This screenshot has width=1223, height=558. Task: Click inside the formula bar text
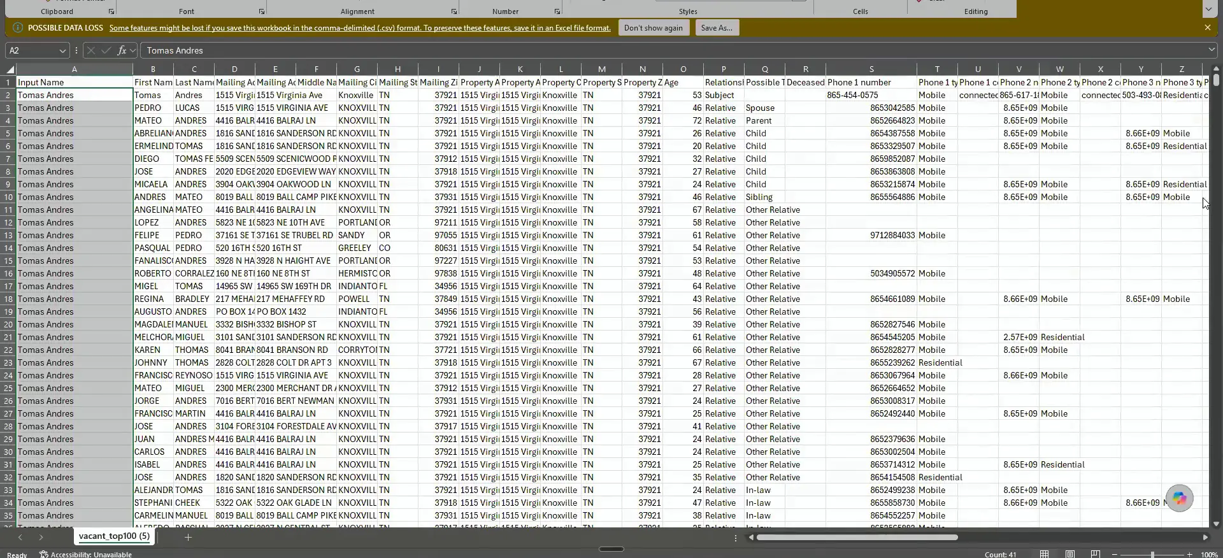(672, 50)
